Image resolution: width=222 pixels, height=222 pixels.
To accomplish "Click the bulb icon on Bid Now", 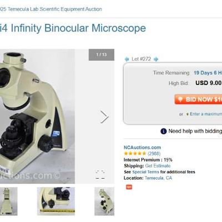I will 180,99.
